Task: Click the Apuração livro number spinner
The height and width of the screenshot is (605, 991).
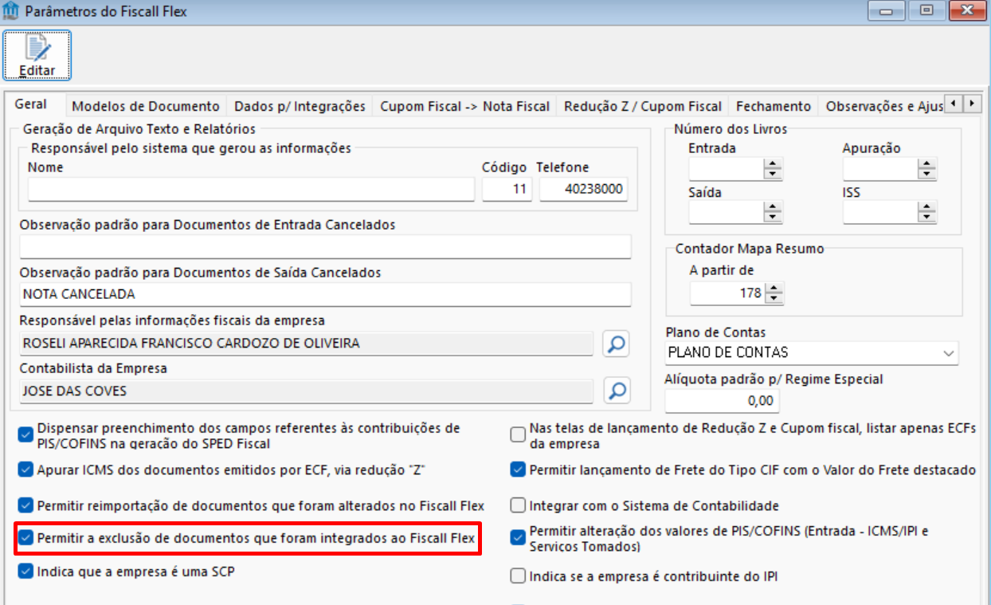Action: (926, 168)
